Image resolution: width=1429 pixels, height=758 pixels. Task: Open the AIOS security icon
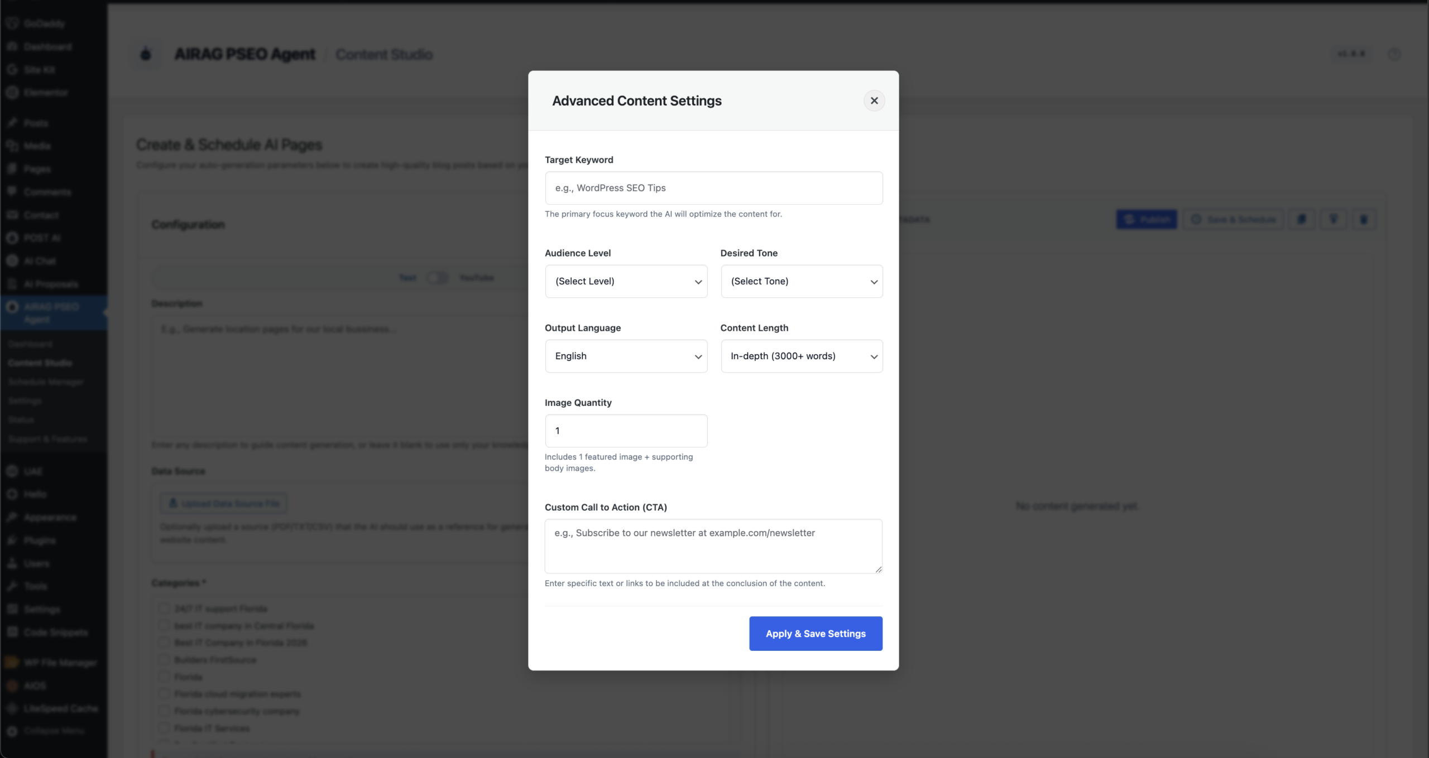[12, 685]
